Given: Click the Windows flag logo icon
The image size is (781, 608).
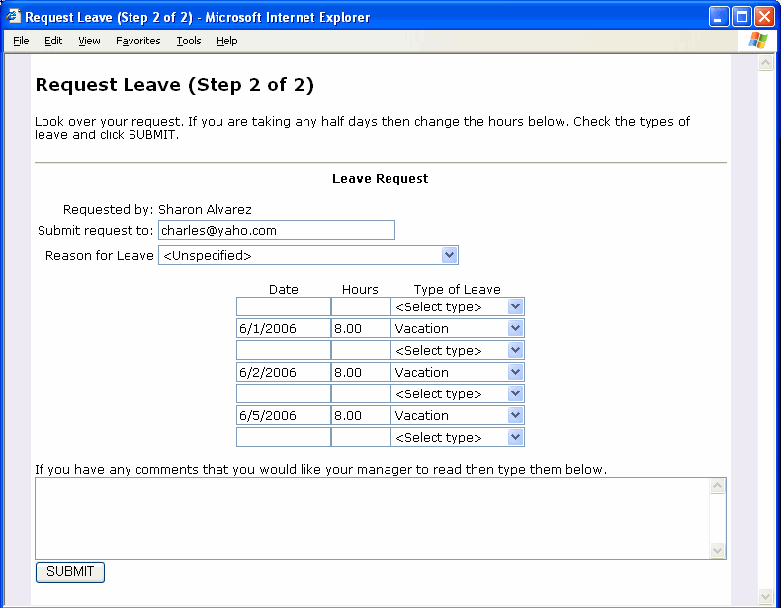Looking at the screenshot, I should (x=758, y=41).
